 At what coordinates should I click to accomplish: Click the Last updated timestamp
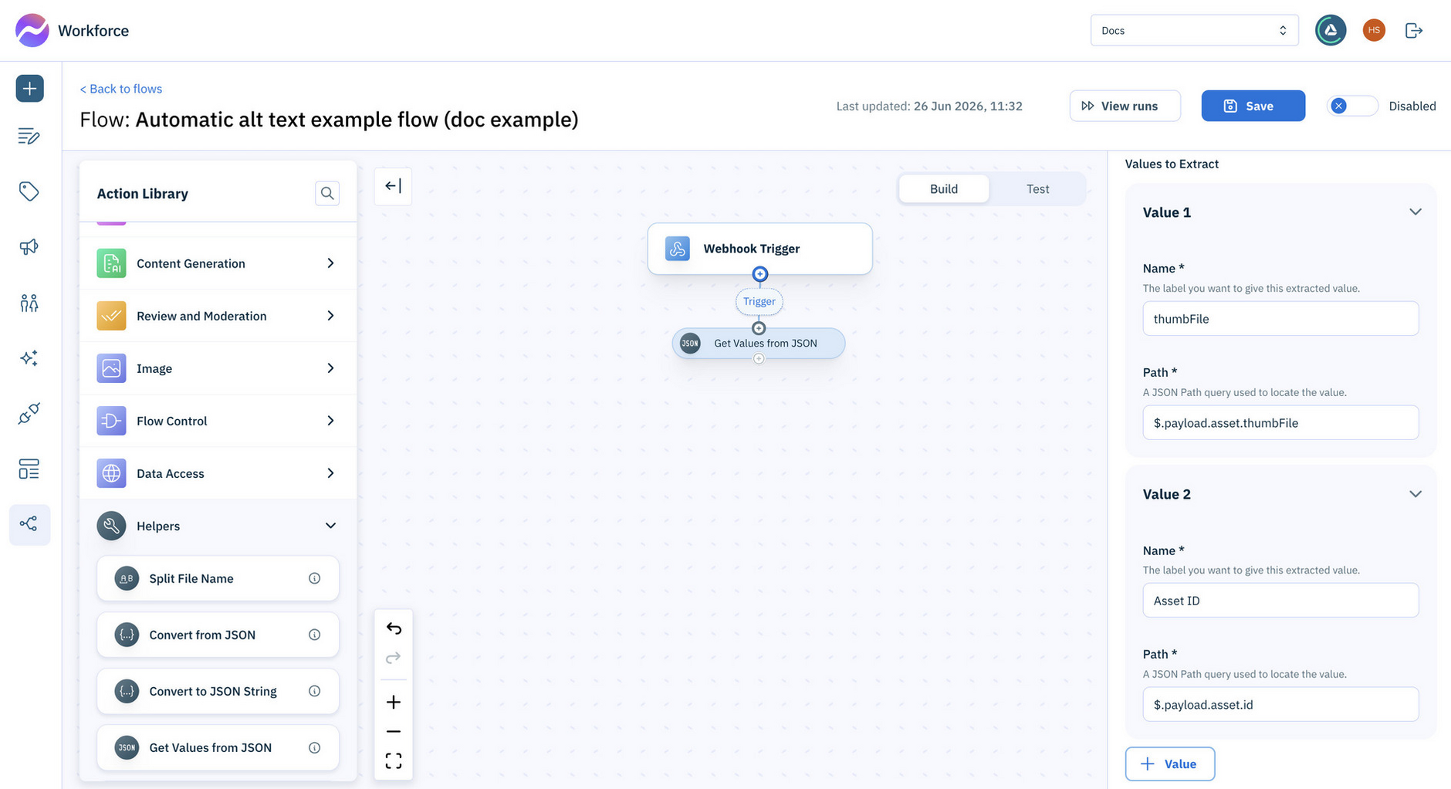pos(929,106)
